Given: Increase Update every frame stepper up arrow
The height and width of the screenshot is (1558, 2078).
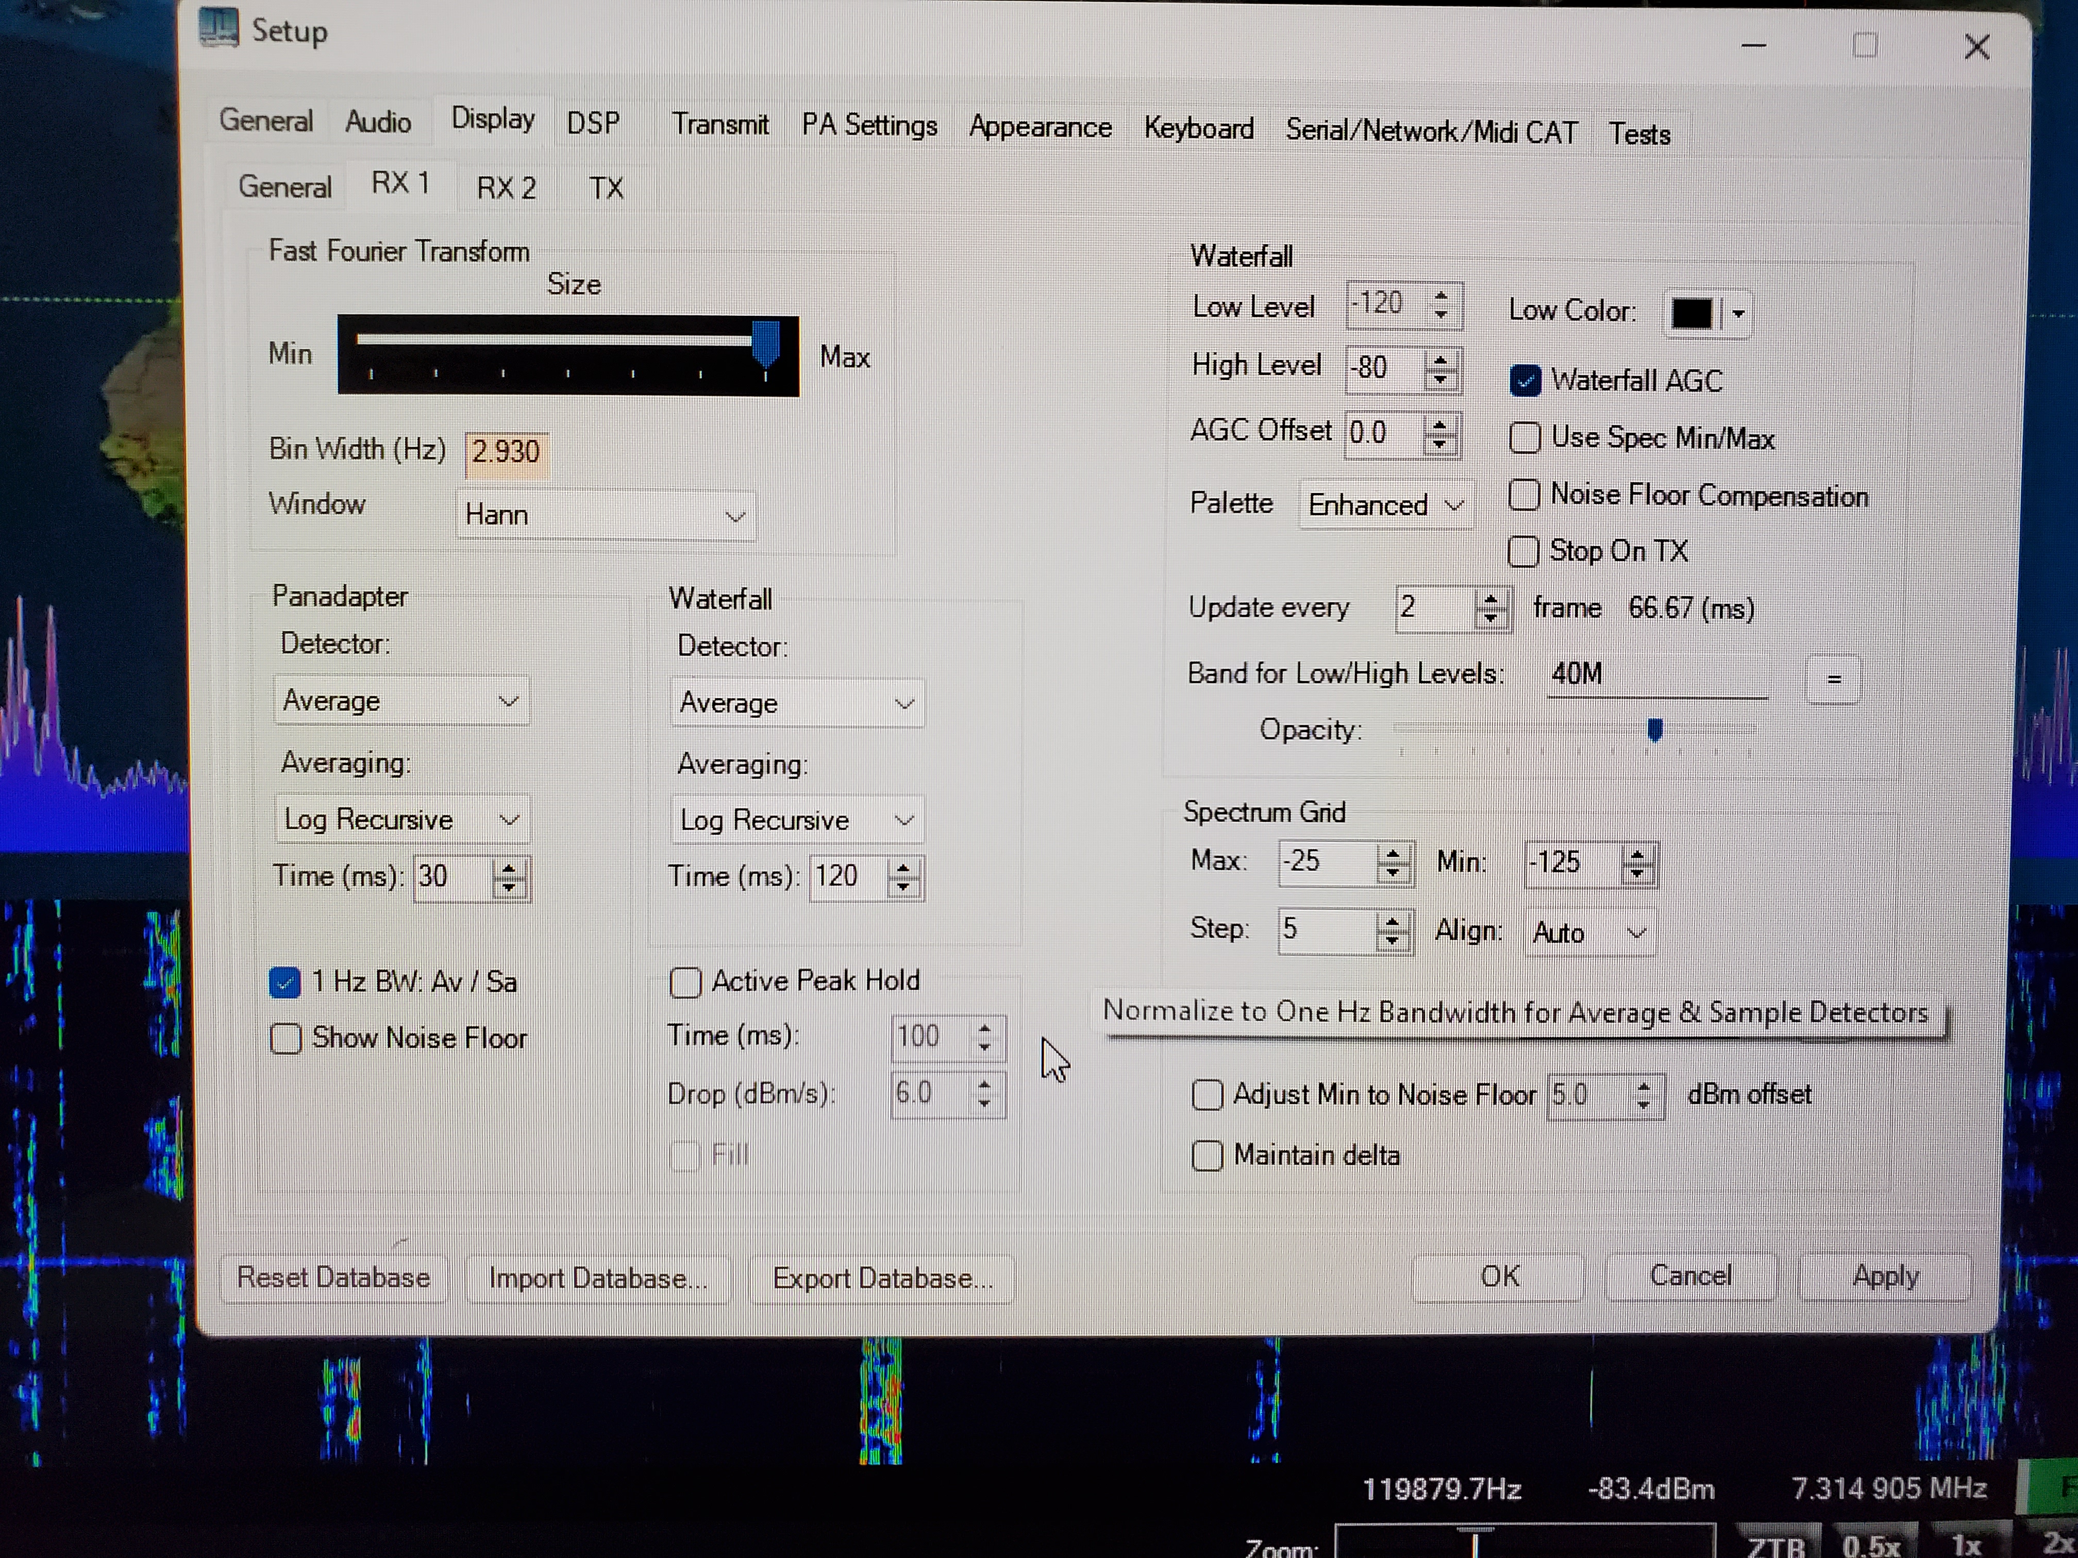Looking at the screenshot, I should click(x=1491, y=600).
